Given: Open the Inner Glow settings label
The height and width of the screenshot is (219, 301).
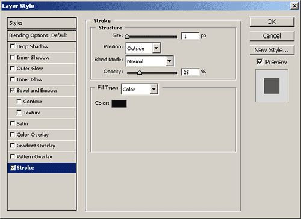Looking at the screenshot, I should (x=29, y=79).
